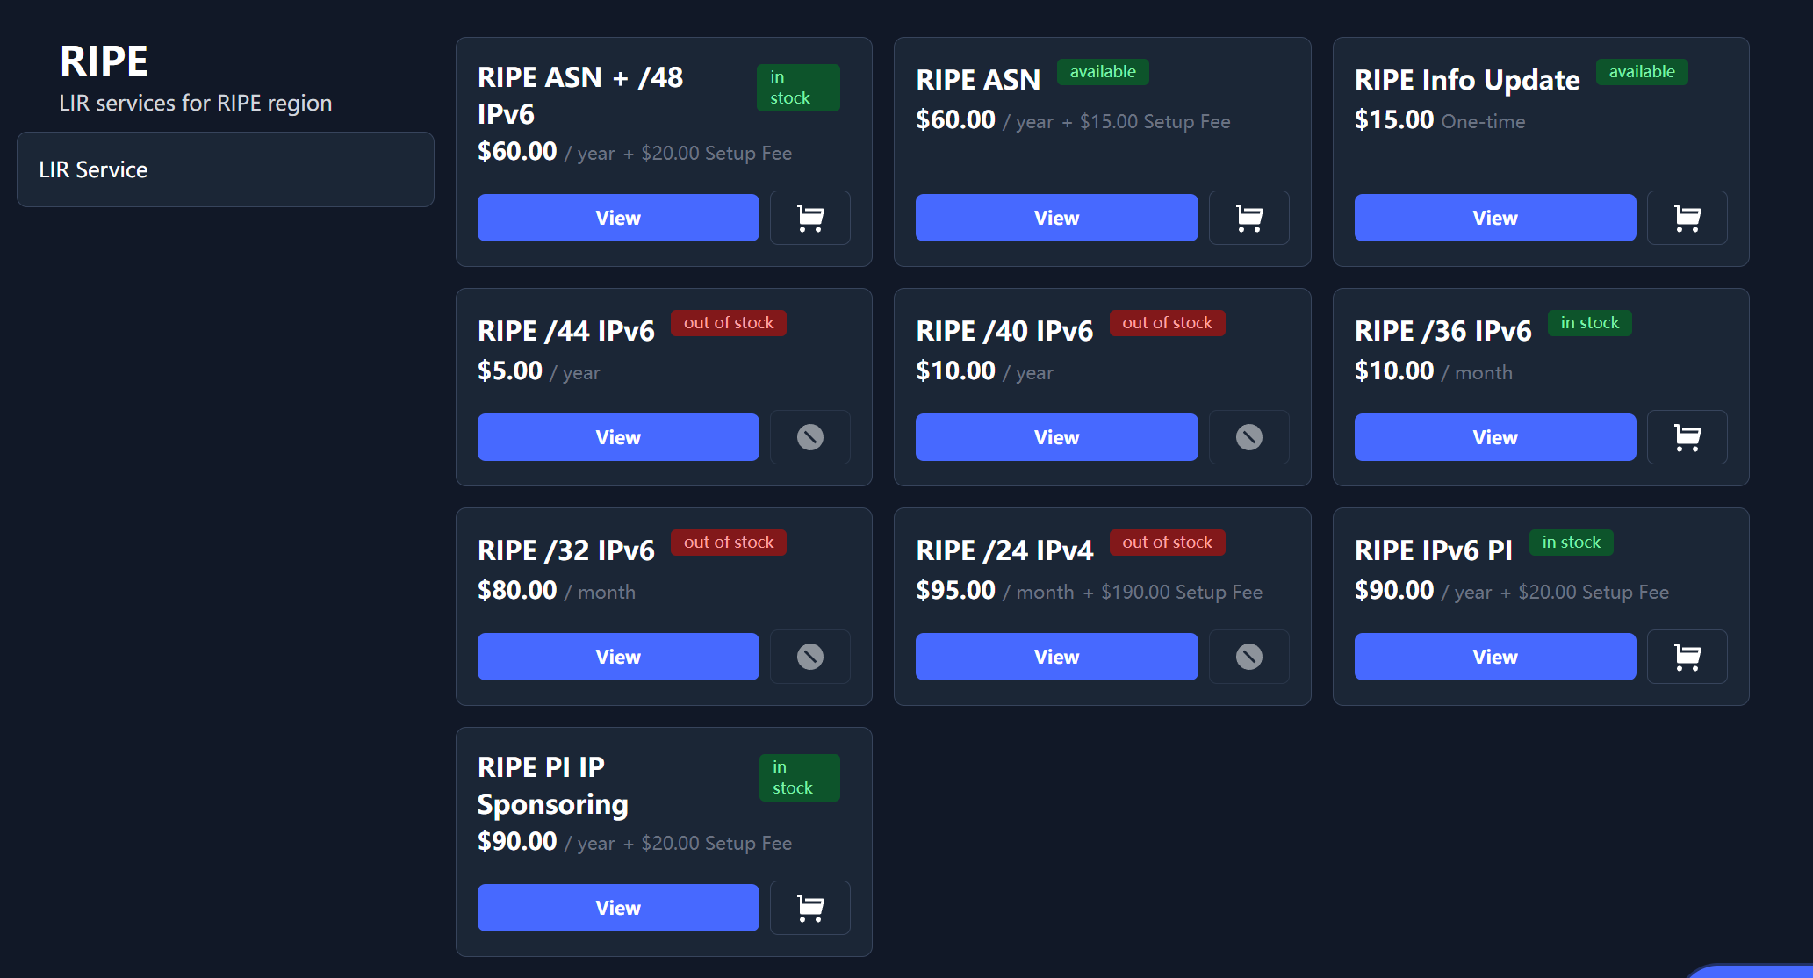Click out of stock badge on RIPE /32 IPv6
The height and width of the screenshot is (978, 1813).
(x=729, y=543)
